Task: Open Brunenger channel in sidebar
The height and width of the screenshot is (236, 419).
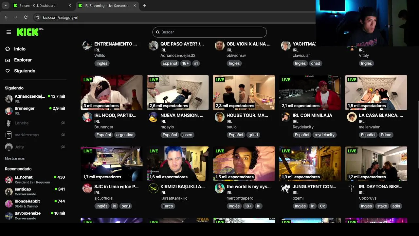Action: tap(35, 110)
